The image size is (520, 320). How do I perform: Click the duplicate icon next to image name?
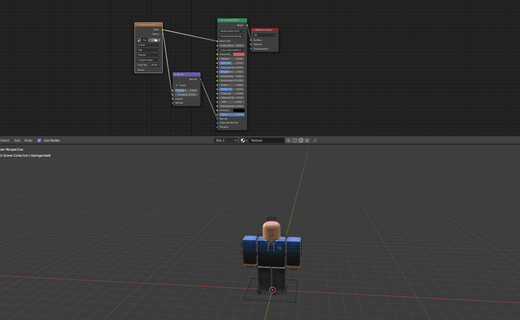click(152, 40)
